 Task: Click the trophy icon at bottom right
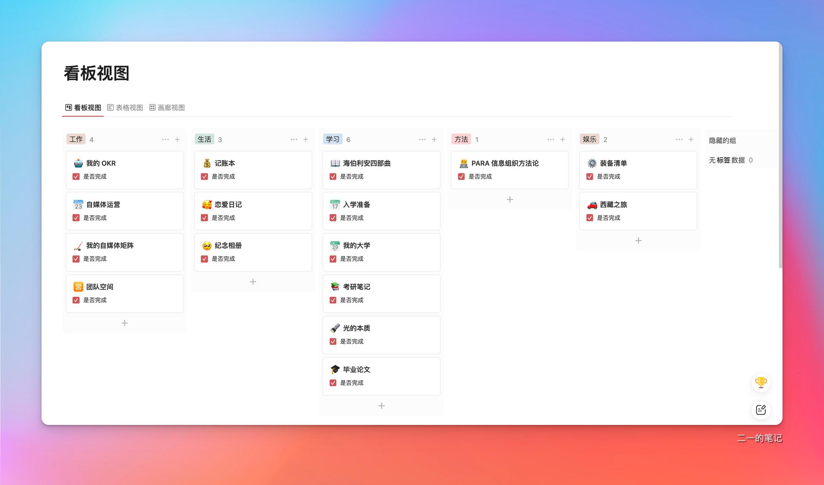(x=761, y=382)
